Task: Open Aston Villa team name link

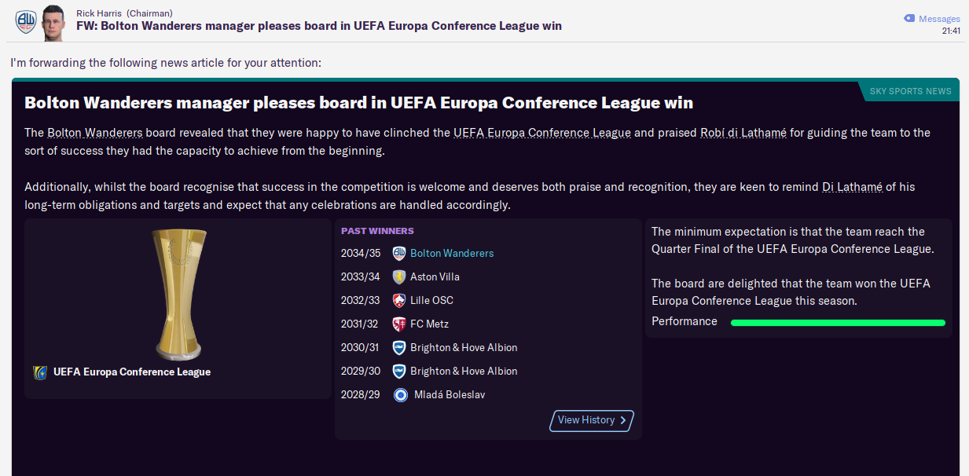Action: [x=435, y=277]
